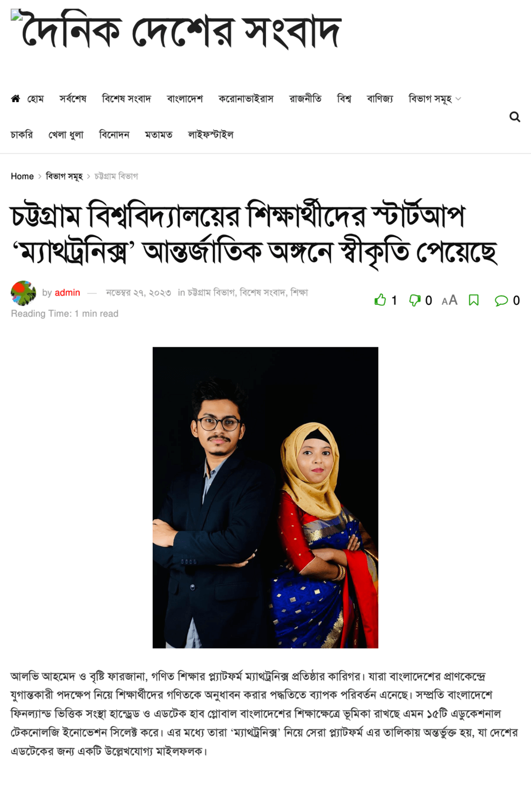Open the রাজনীতি menu
The image size is (531, 797).
tap(305, 99)
